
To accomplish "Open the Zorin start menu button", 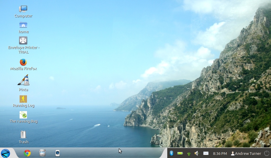I will pos(5,153).
